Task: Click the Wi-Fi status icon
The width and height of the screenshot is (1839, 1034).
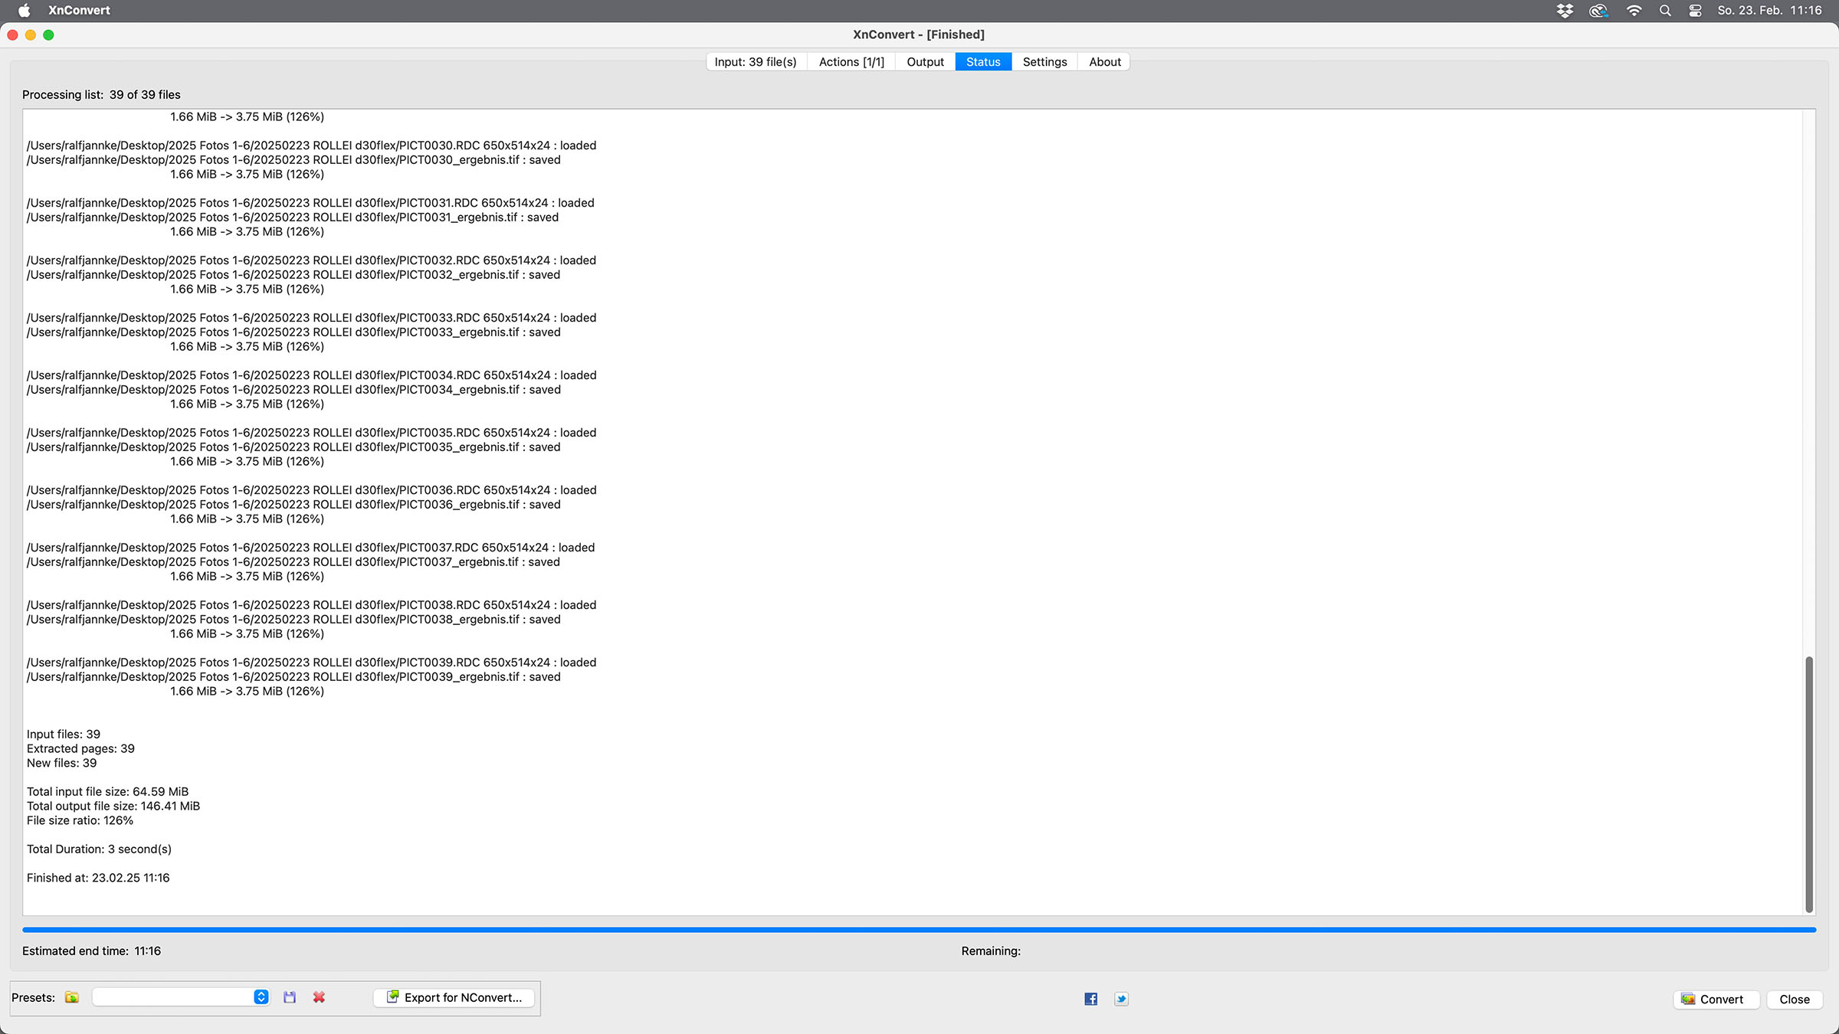Action: (1634, 11)
